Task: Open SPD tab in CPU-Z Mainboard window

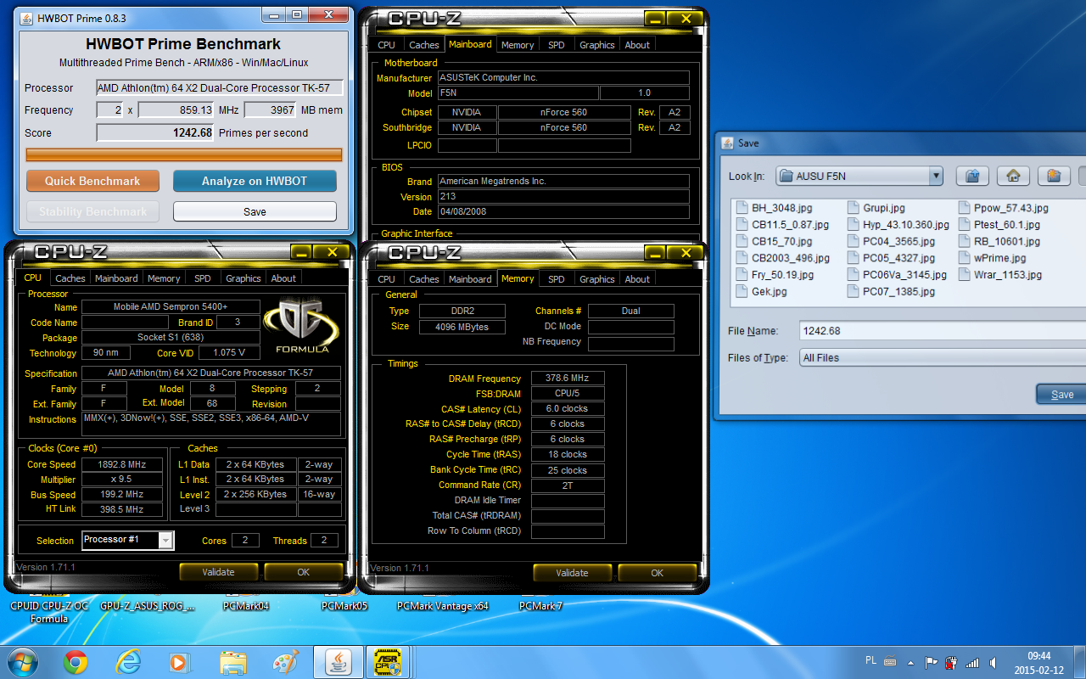Action: point(556,45)
